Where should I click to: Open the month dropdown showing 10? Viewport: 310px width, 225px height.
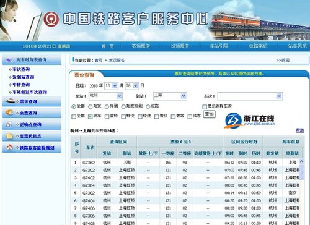(112, 86)
